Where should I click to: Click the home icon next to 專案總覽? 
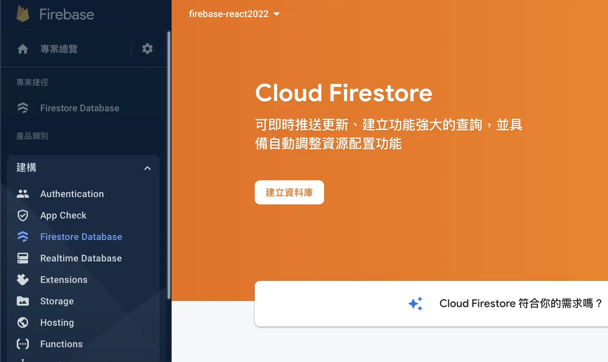tap(22, 49)
